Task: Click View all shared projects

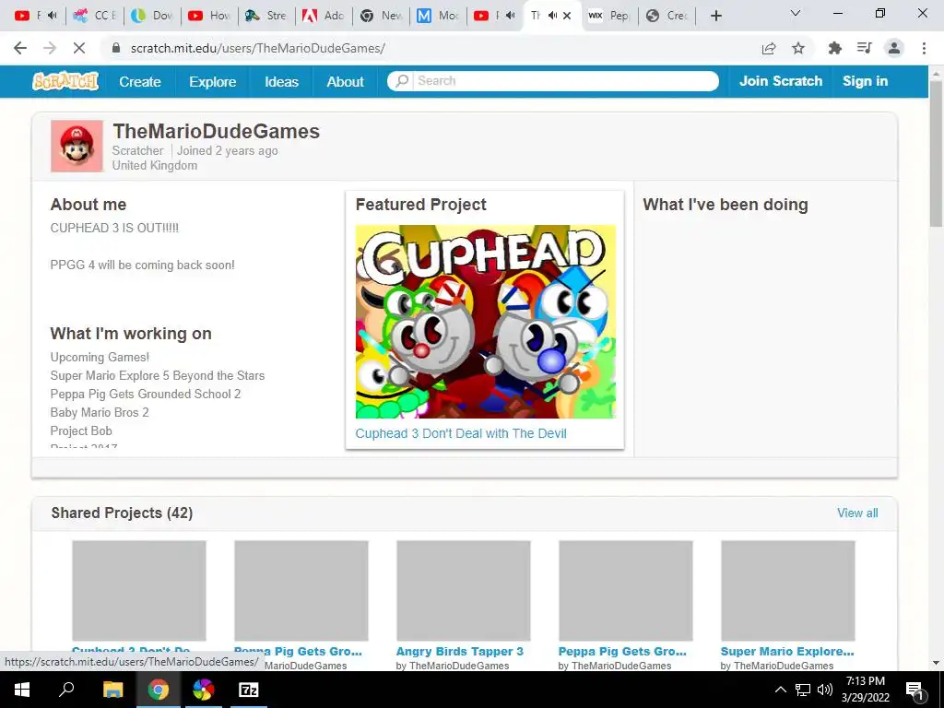Action: 857,513
